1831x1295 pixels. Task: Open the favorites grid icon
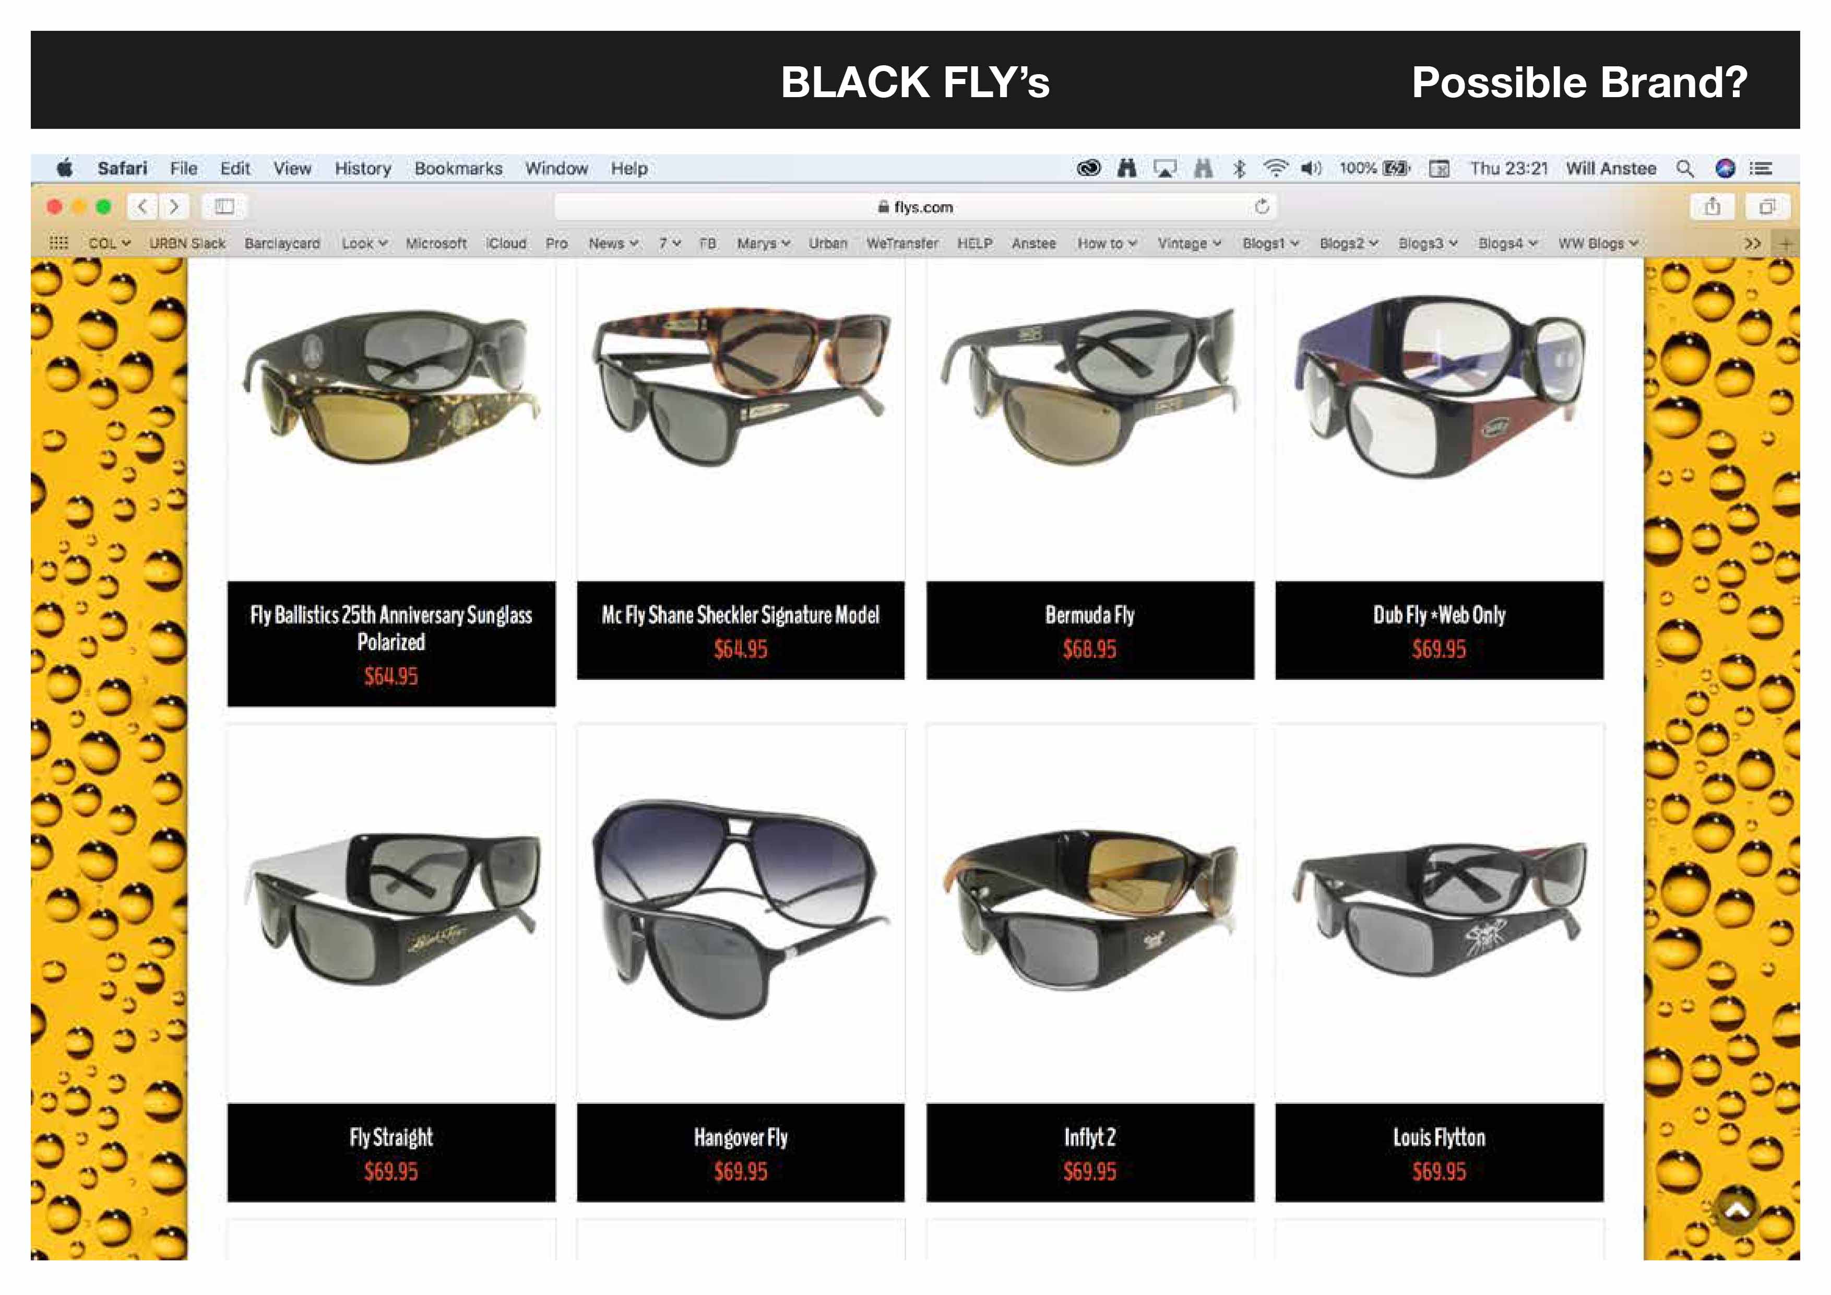tap(58, 243)
